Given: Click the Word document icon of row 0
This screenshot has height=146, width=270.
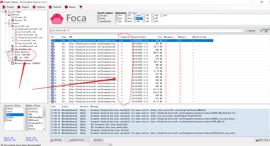Looking at the screenshot, I should pyautogui.click(x=52, y=41).
